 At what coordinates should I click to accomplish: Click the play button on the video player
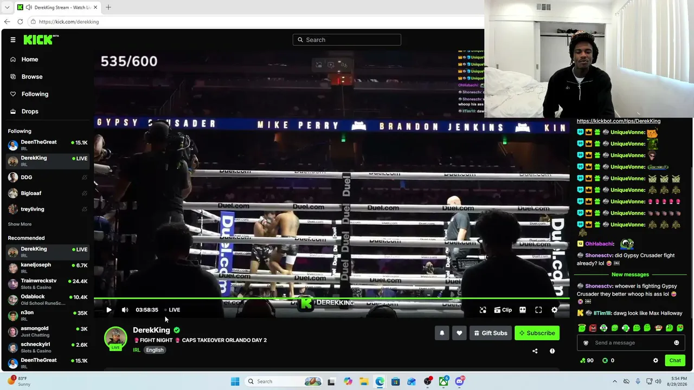pos(109,310)
